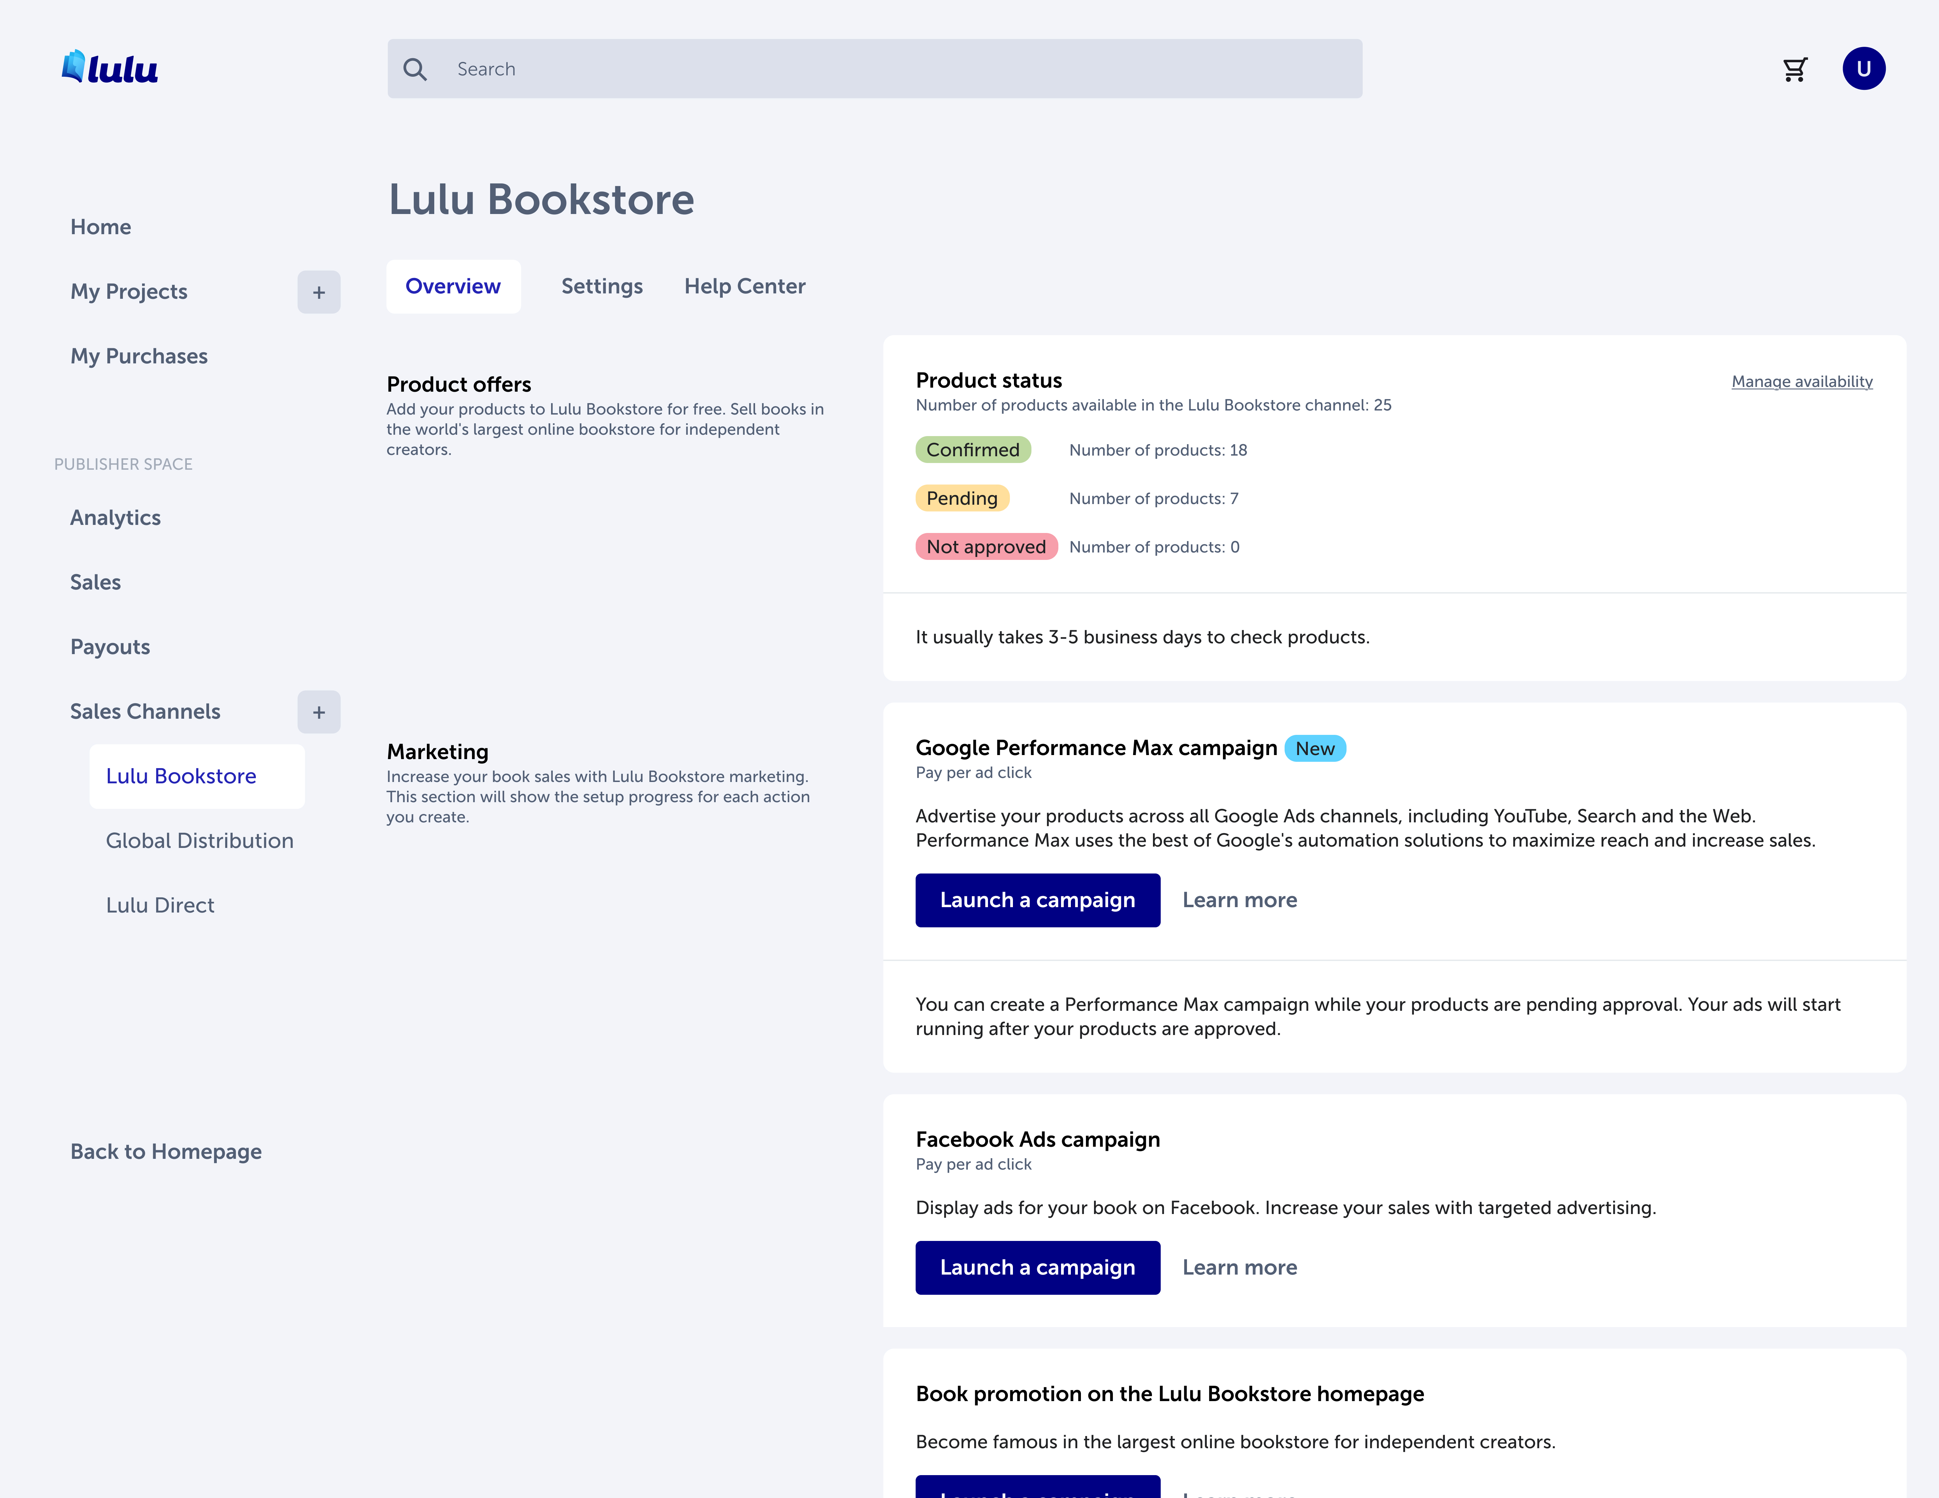Launch a Google Performance Max campaign
This screenshot has width=1939, height=1498.
coord(1037,900)
